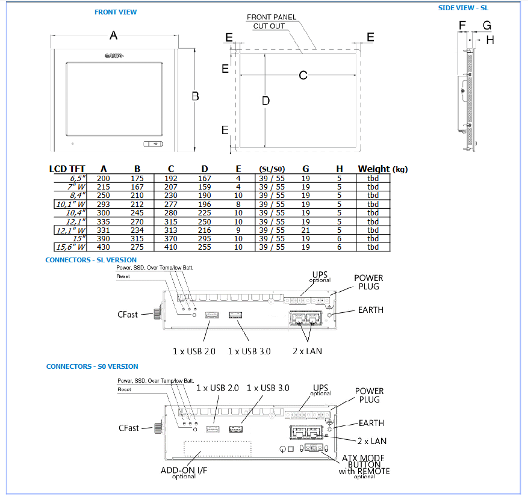The image size is (528, 500).
Task: Click the value 430 in the table
Action: pos(104,247)
